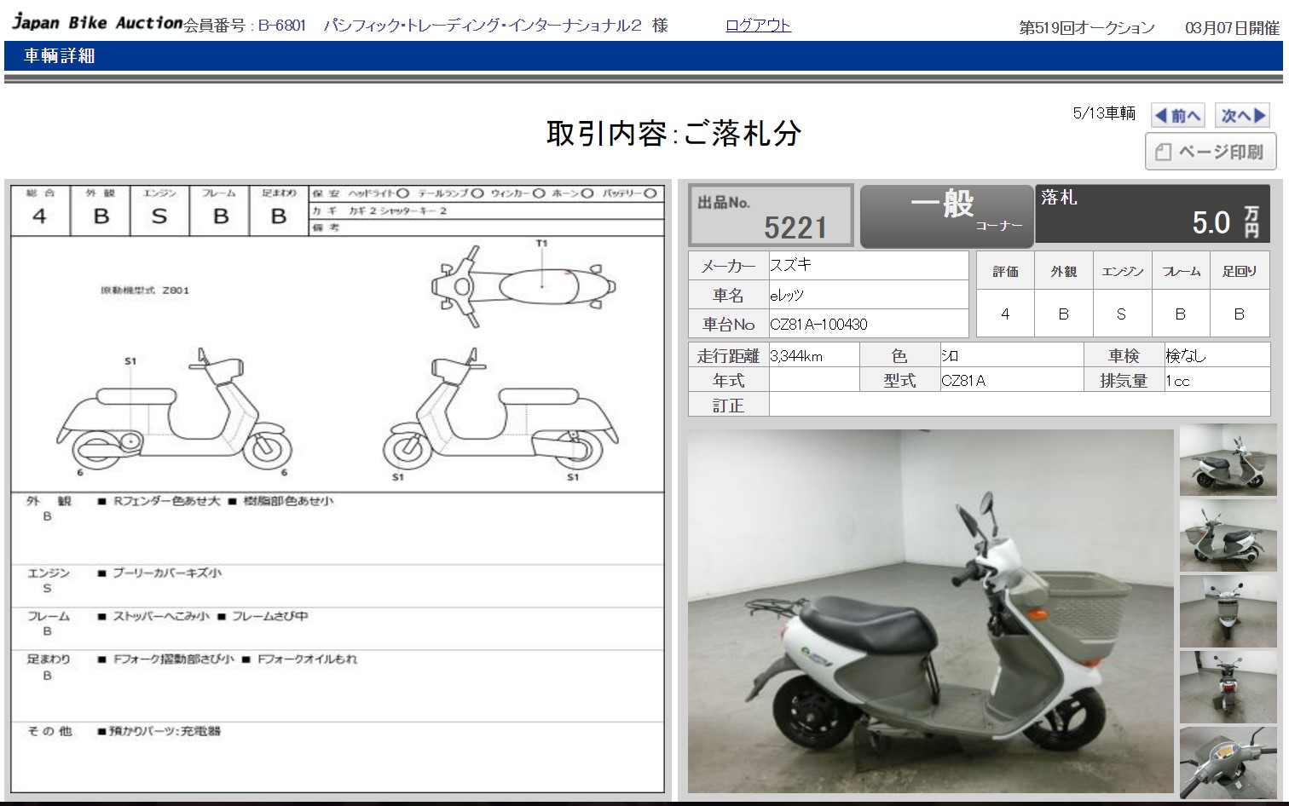The width and height of the screenshot is (1289, 806).
Task: Click the Japan Bike Auction logo
Action: click(97, 23)
